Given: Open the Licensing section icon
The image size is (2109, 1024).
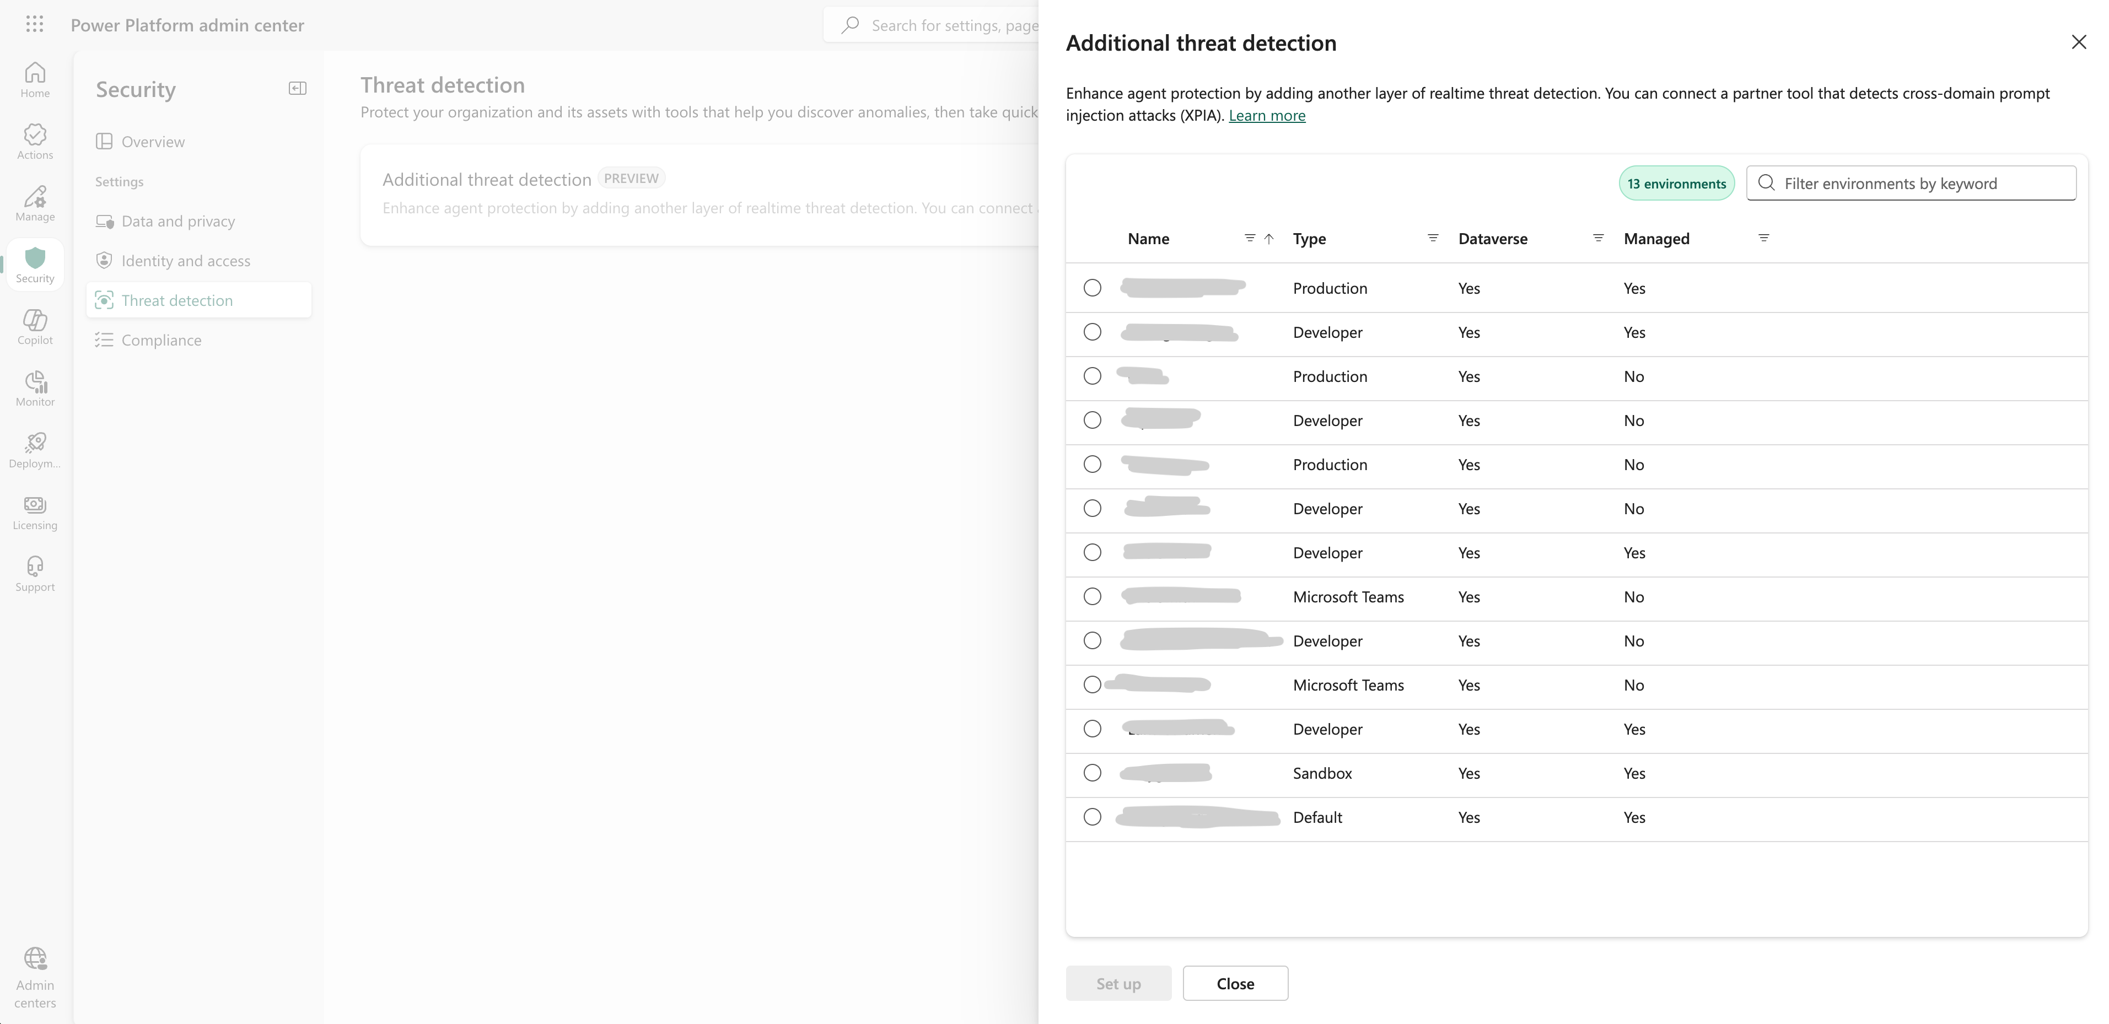Looking at the screenshot, I should point(34,511).
